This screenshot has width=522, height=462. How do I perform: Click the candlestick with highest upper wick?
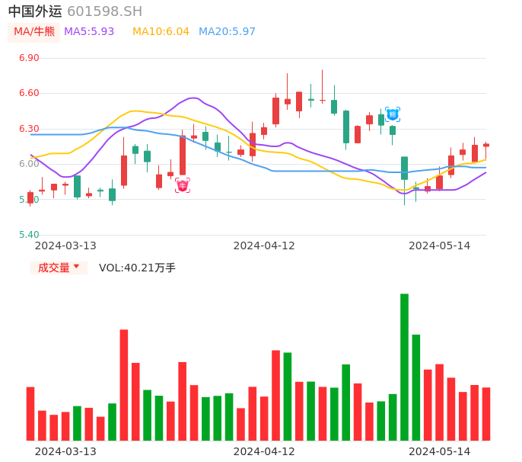coord(323,87)
